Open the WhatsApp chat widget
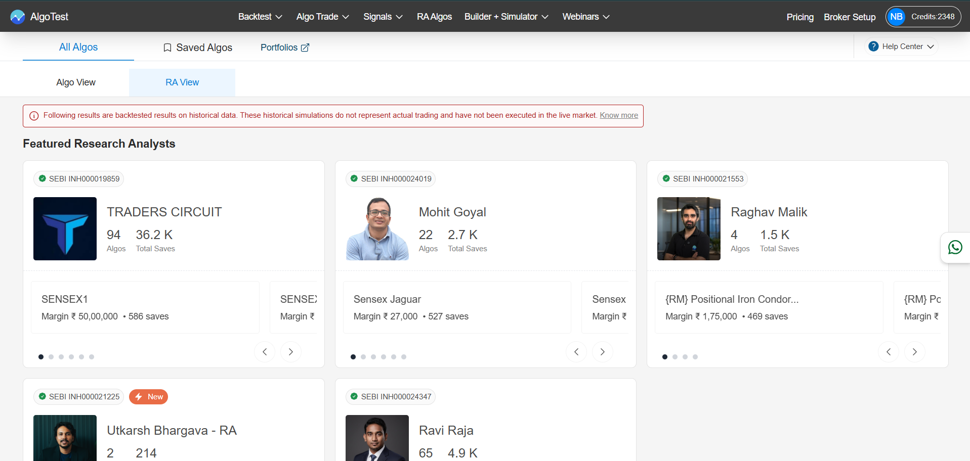970x461 pixels. (955, 247)
